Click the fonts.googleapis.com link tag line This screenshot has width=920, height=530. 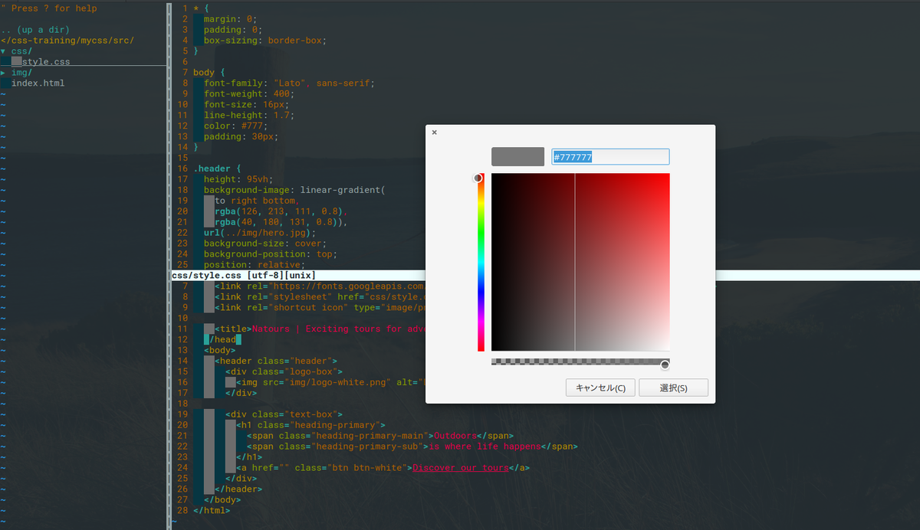[320, 287]
